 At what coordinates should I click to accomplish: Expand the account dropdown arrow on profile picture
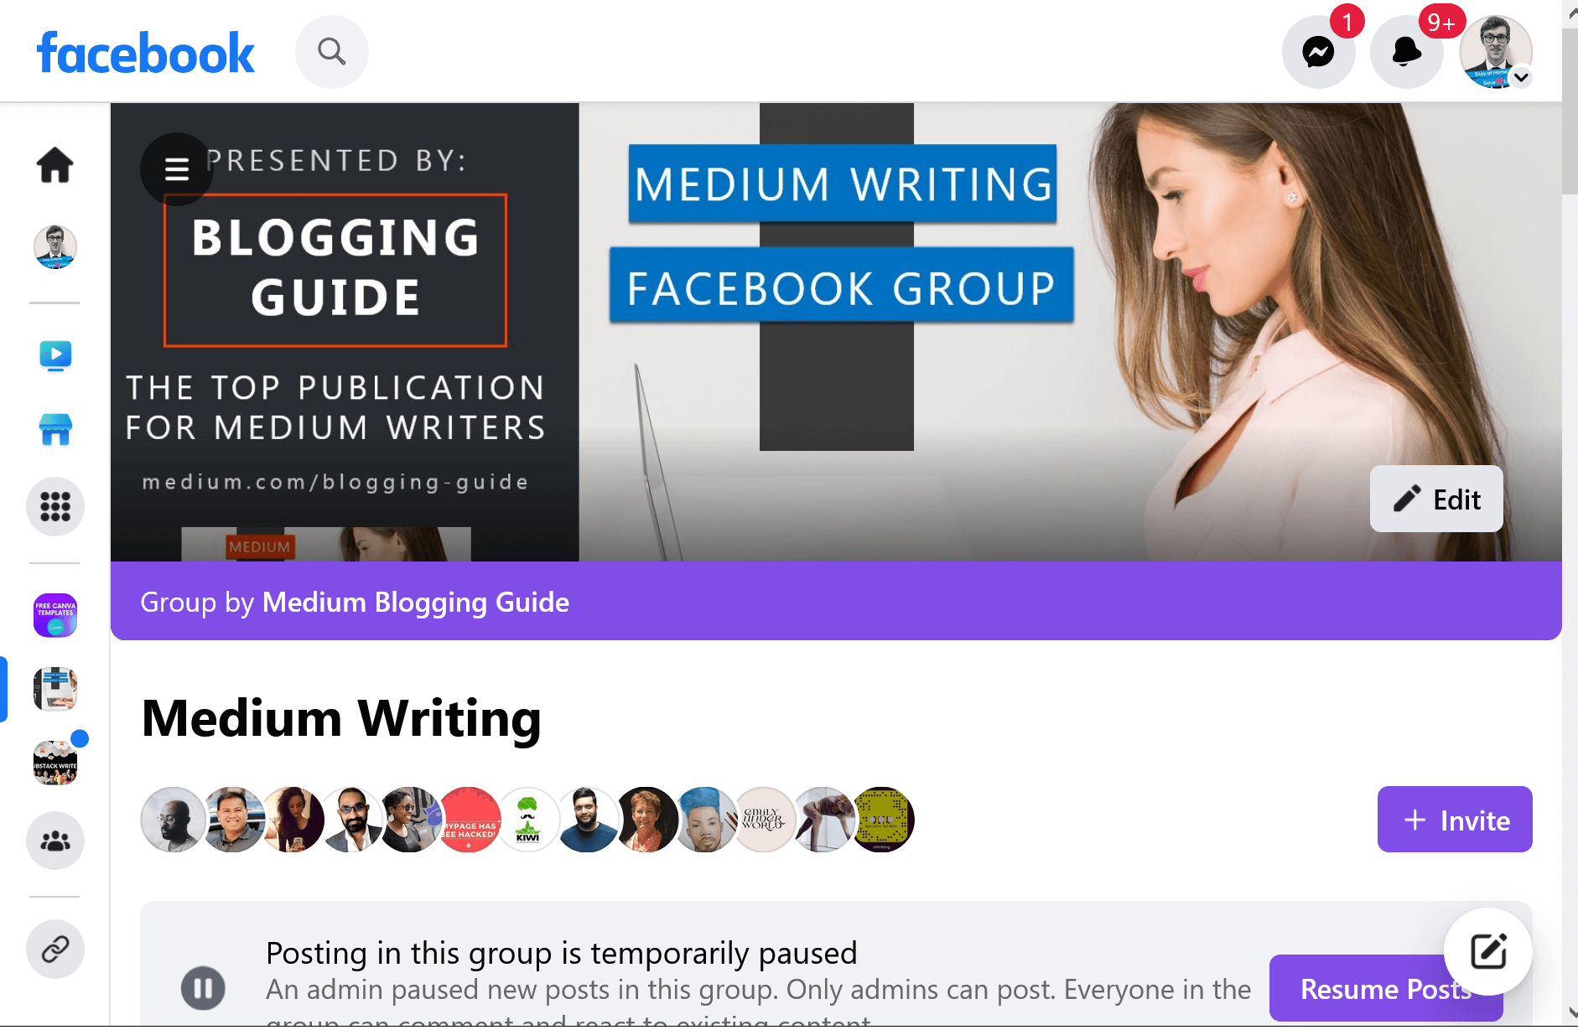[x=1522, y=77]
